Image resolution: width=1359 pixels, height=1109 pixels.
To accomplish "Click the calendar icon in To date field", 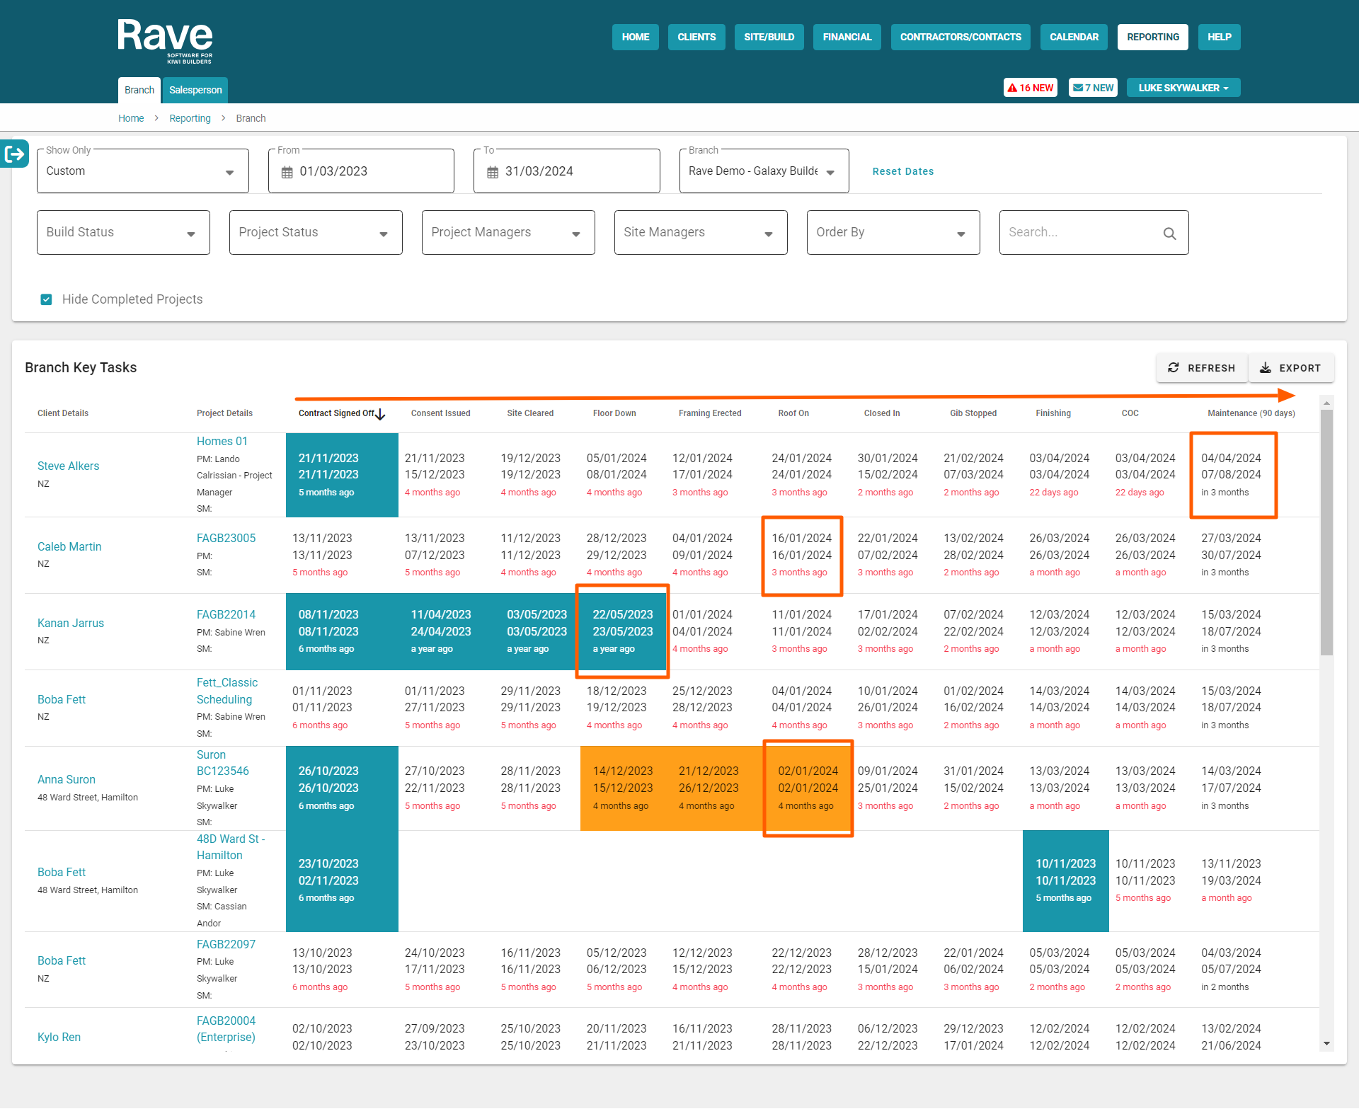I will click(x=493, y=172).
